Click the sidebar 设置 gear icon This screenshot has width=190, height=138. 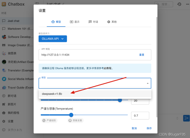click(x=4, y=121)
